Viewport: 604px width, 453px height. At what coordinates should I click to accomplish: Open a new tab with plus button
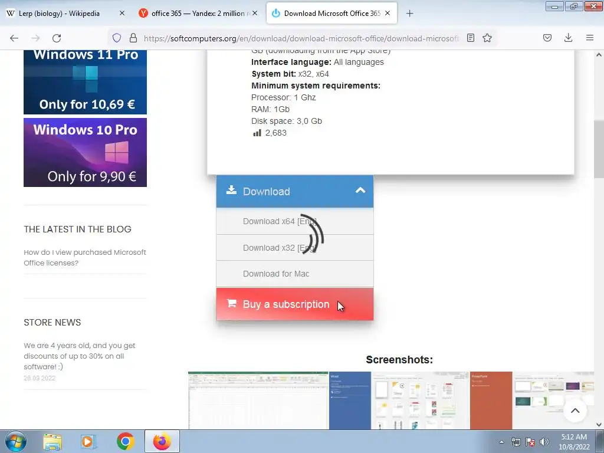(409, 14)
